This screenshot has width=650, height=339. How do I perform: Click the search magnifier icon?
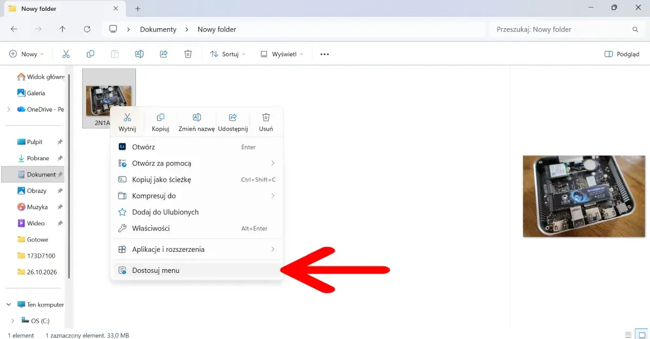point(635,29)
